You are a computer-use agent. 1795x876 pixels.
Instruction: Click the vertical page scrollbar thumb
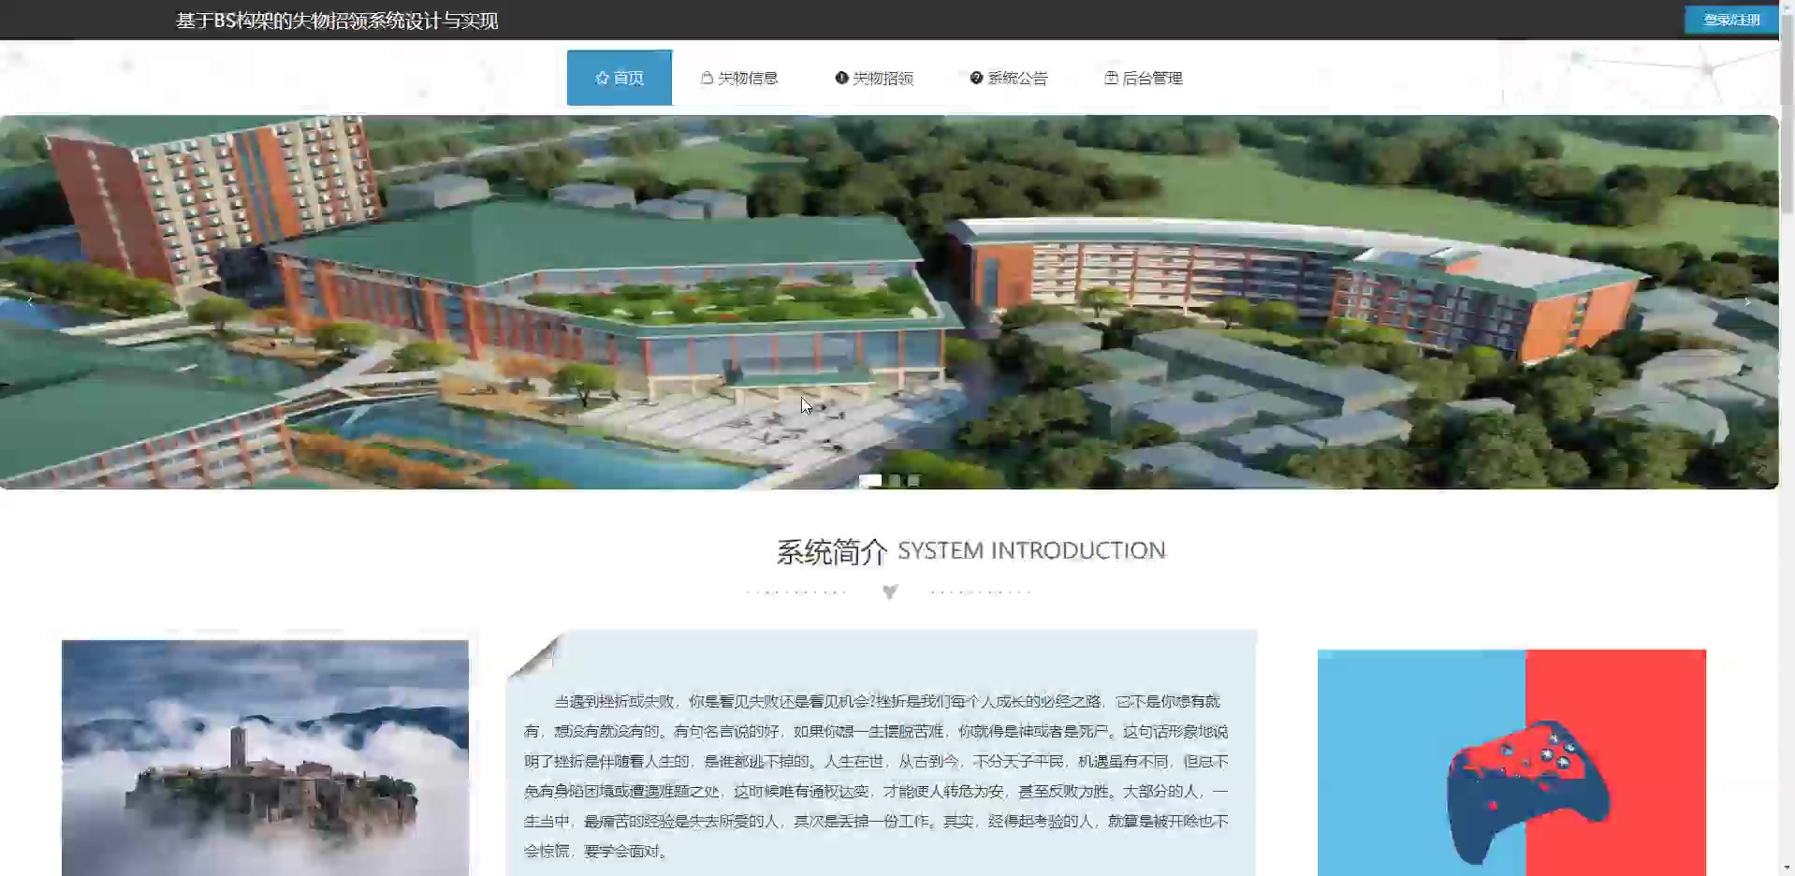coord(1787,112)
